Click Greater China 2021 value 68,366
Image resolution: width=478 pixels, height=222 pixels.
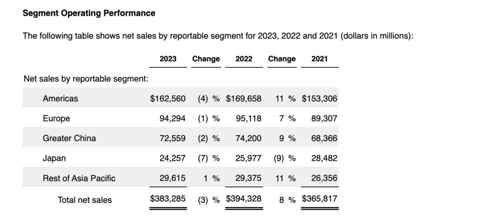pyautogui.click(x=324, y=138)
